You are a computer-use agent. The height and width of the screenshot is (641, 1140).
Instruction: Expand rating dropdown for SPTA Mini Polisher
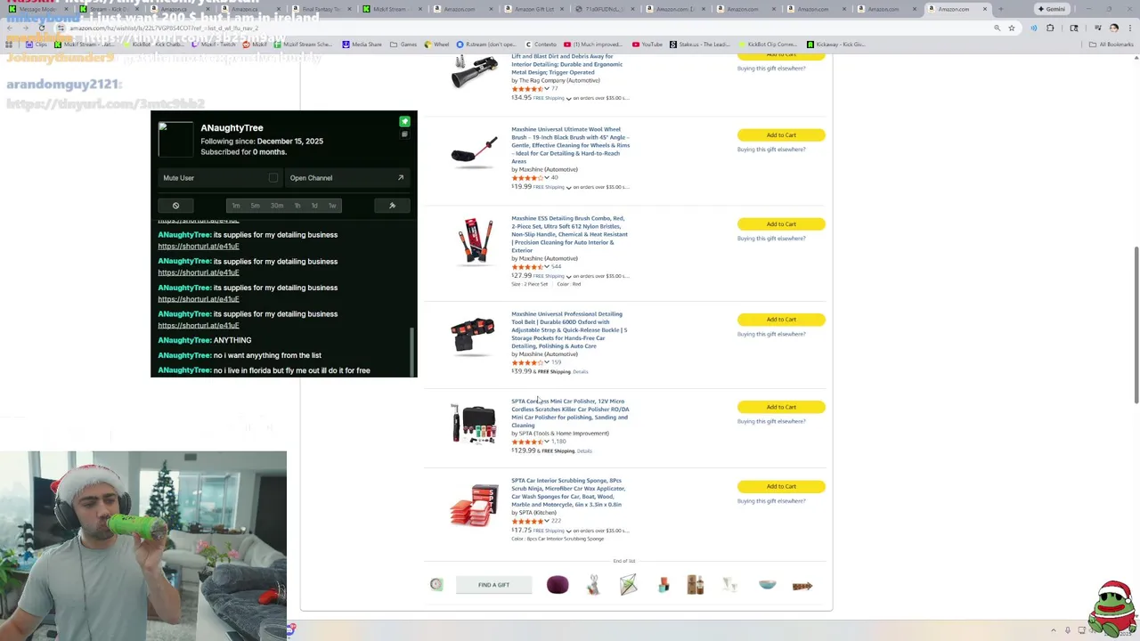point(547,442)
